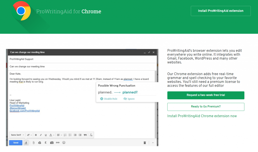258x152 pixels.
Task: Apply numbered list formatting
Action: 65,135
